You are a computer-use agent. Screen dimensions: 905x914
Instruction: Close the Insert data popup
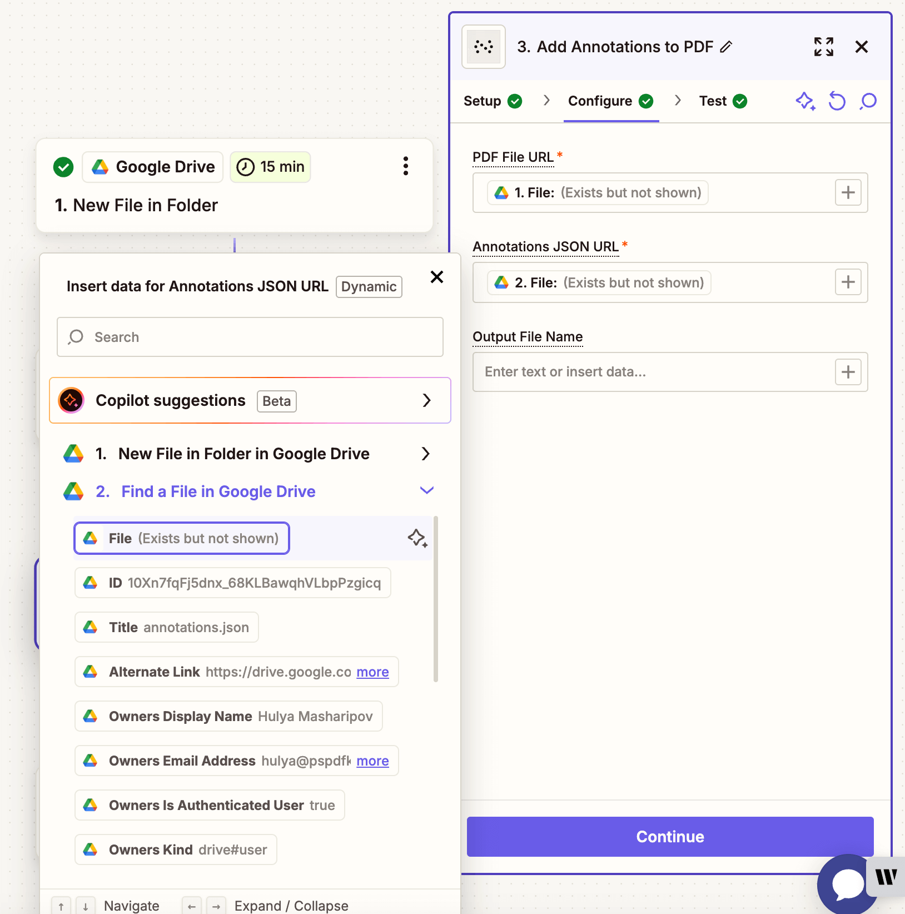pos(437,277)
